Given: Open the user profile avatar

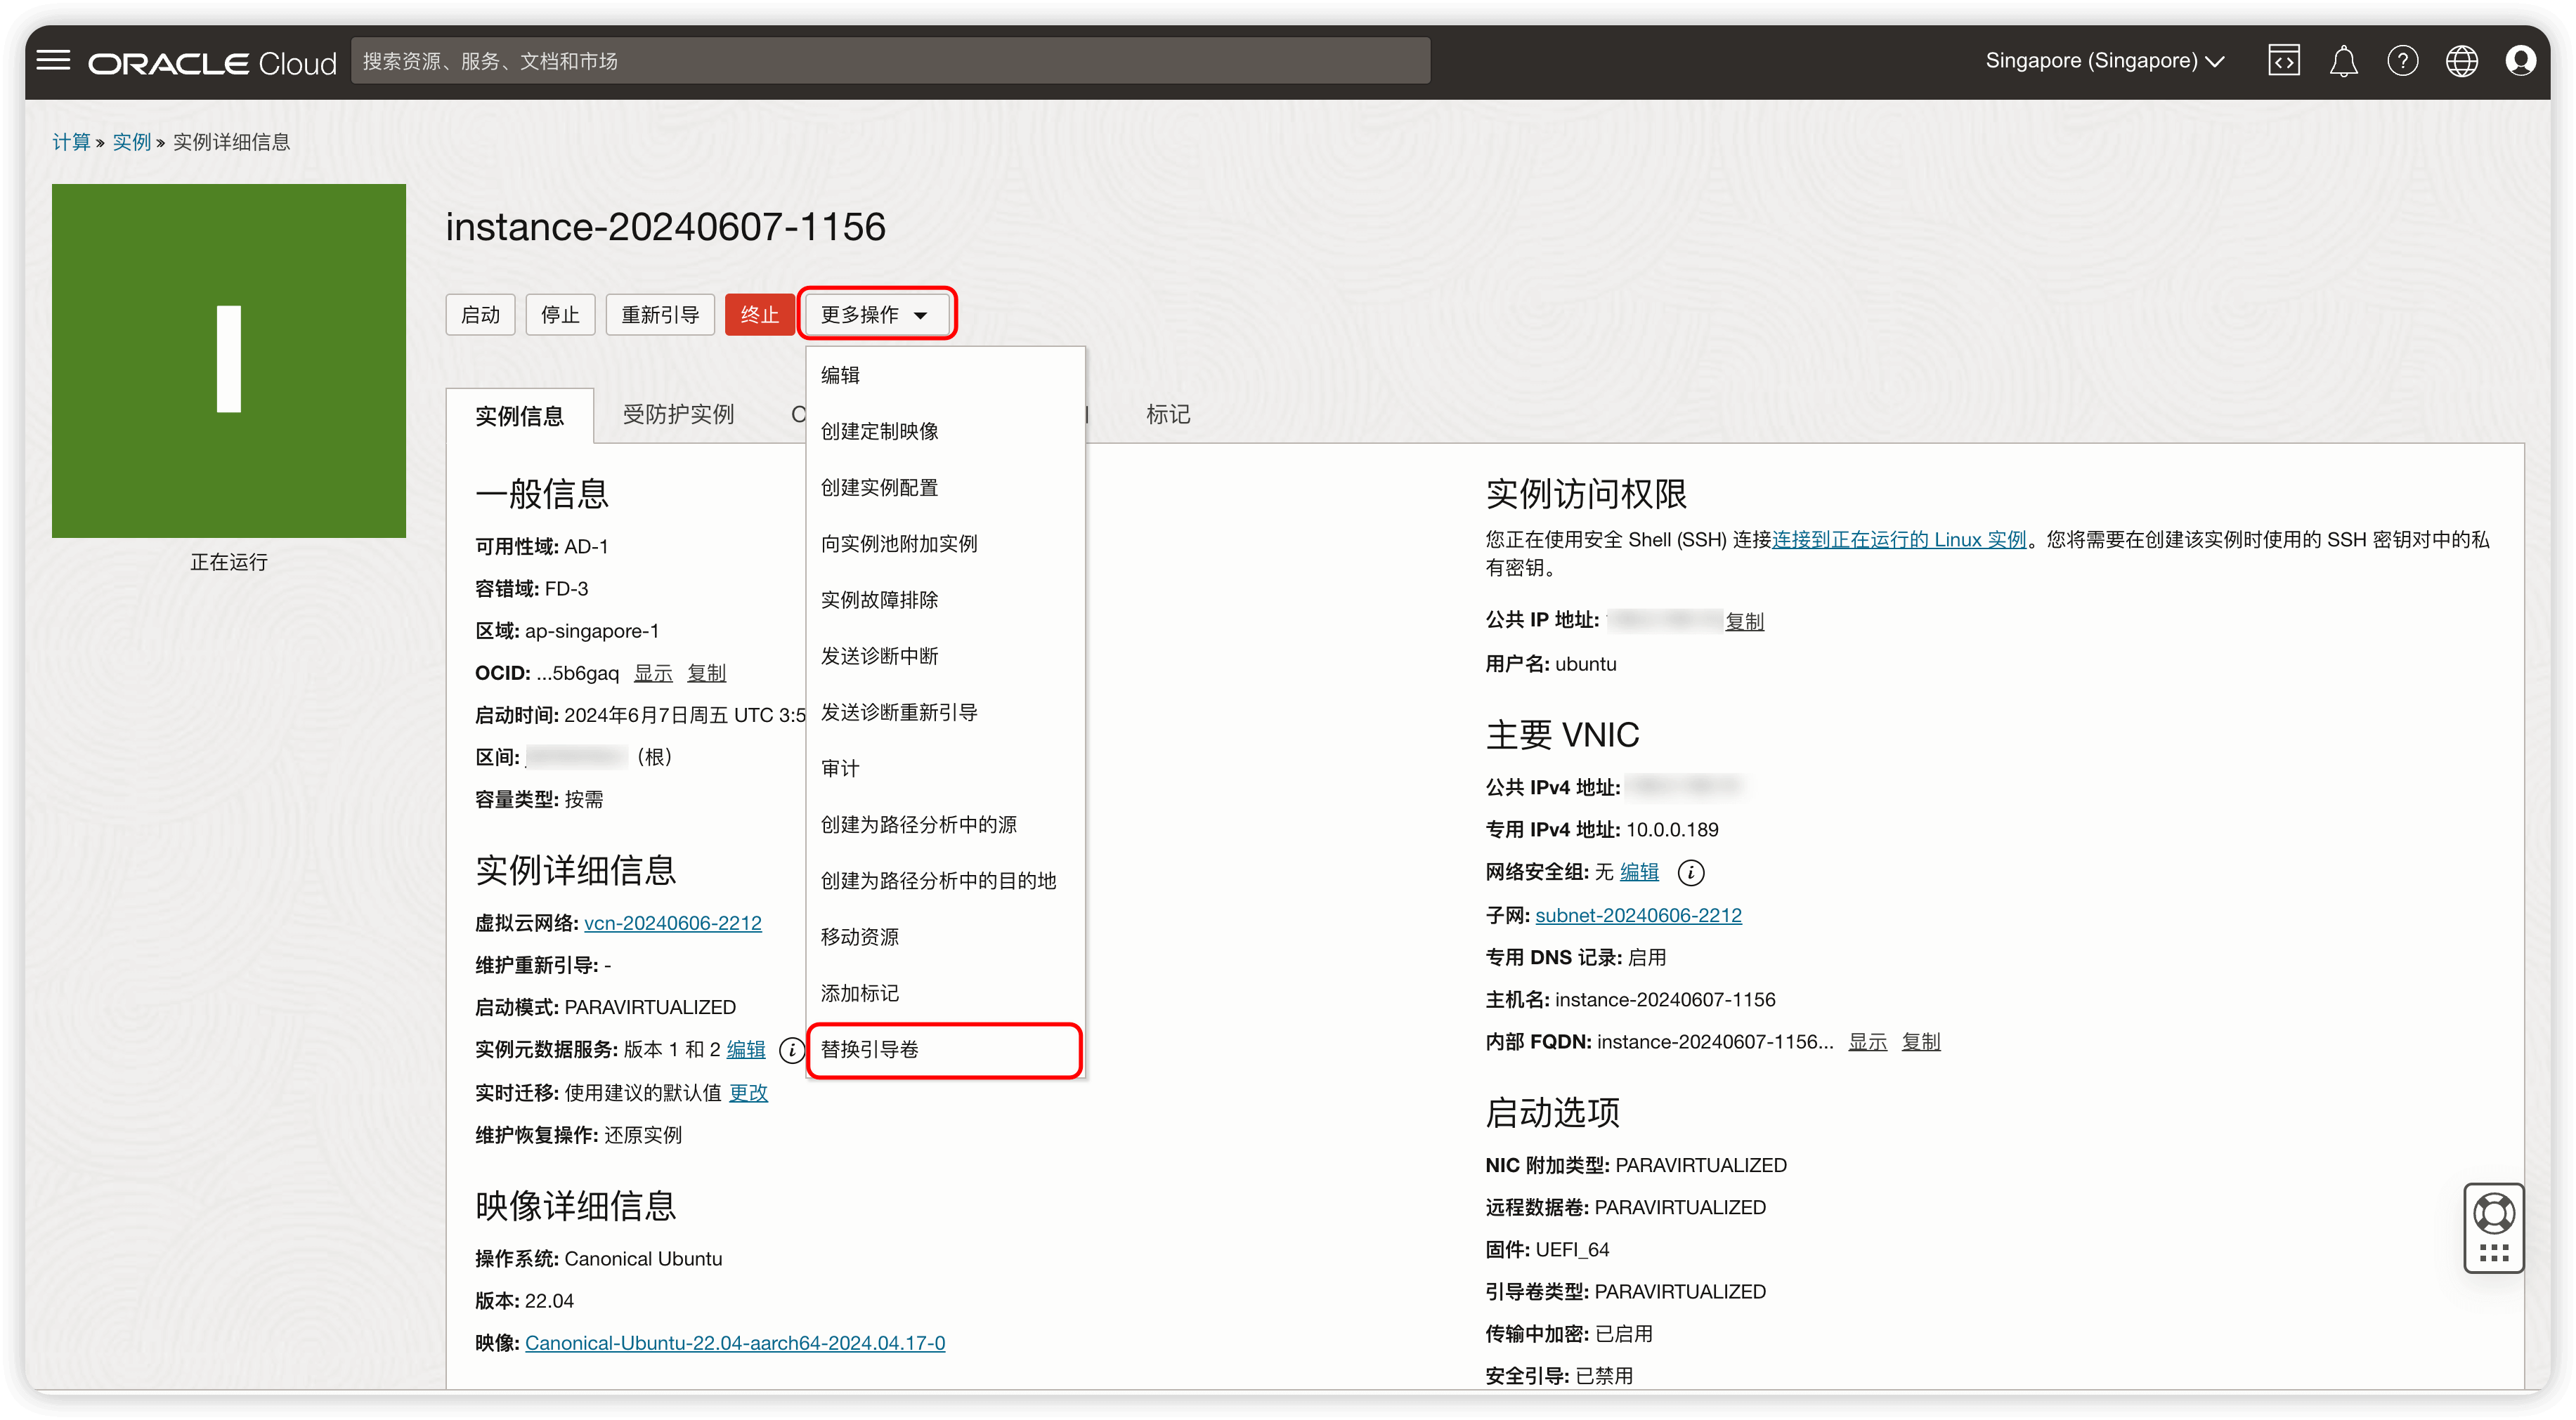Looking at the screenshot, I should pos(2520,61).
